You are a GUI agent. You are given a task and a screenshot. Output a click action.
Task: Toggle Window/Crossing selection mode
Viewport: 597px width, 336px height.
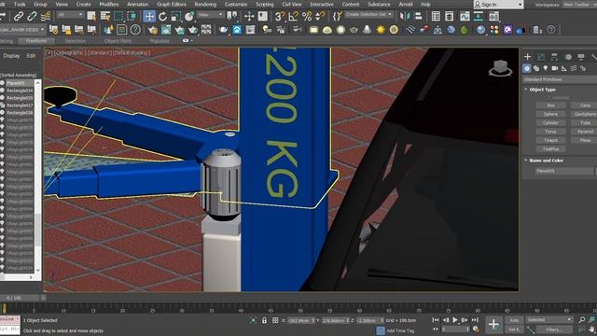pyautogui.click(x=132, y=17)
